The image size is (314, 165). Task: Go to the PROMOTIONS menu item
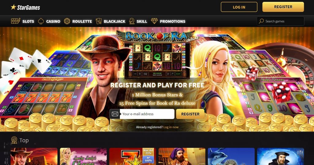(172, 21)
